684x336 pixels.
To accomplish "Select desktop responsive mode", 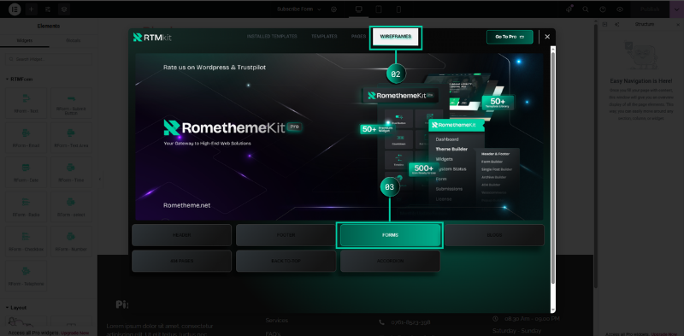I will 358,9.
